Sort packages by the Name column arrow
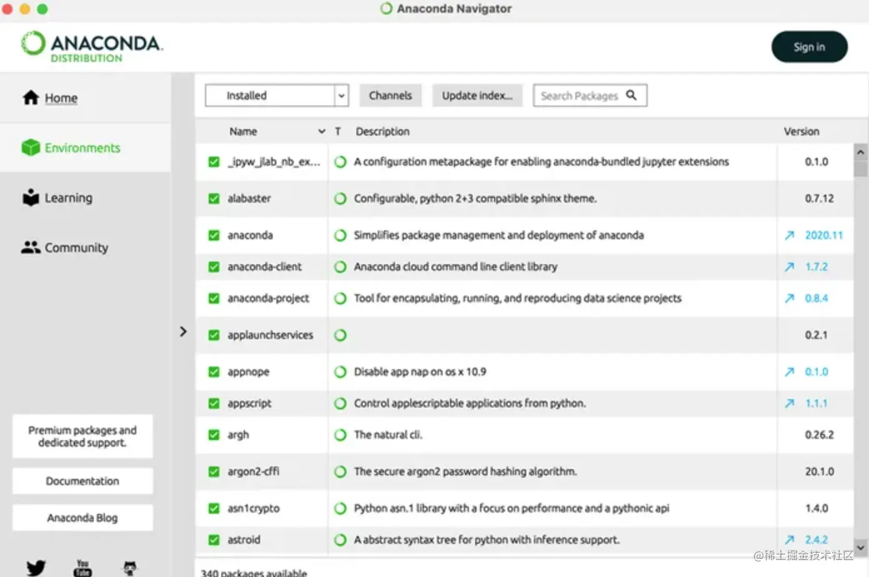The image size is (869, 577). [321, 131]
